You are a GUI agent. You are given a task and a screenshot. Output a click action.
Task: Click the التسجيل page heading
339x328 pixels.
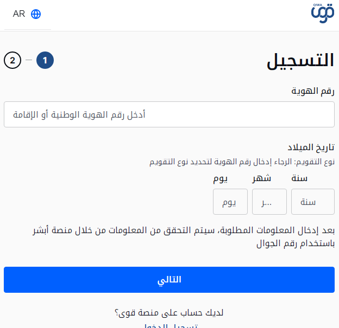coord(300,61)
